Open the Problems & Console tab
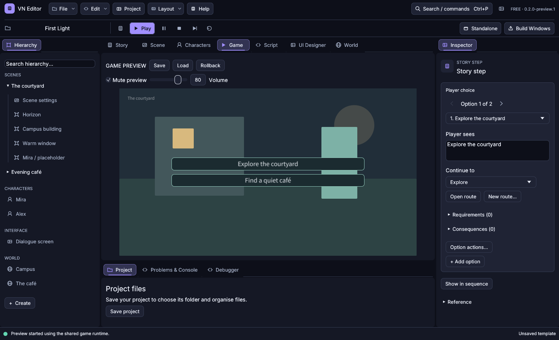Image resolution: width=559 pixels, height=340 pixels. pos(170,270)
